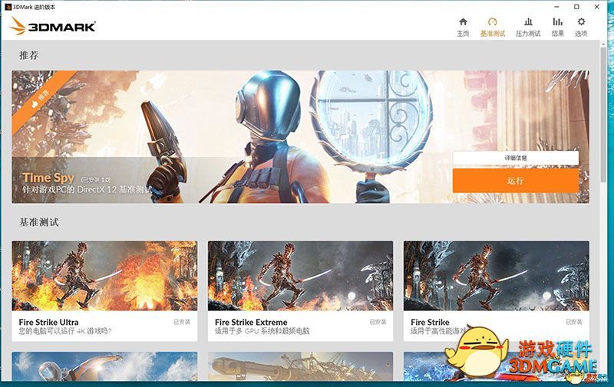Click the 已安装 label on Fire Strike card

(x=573, y=322)
